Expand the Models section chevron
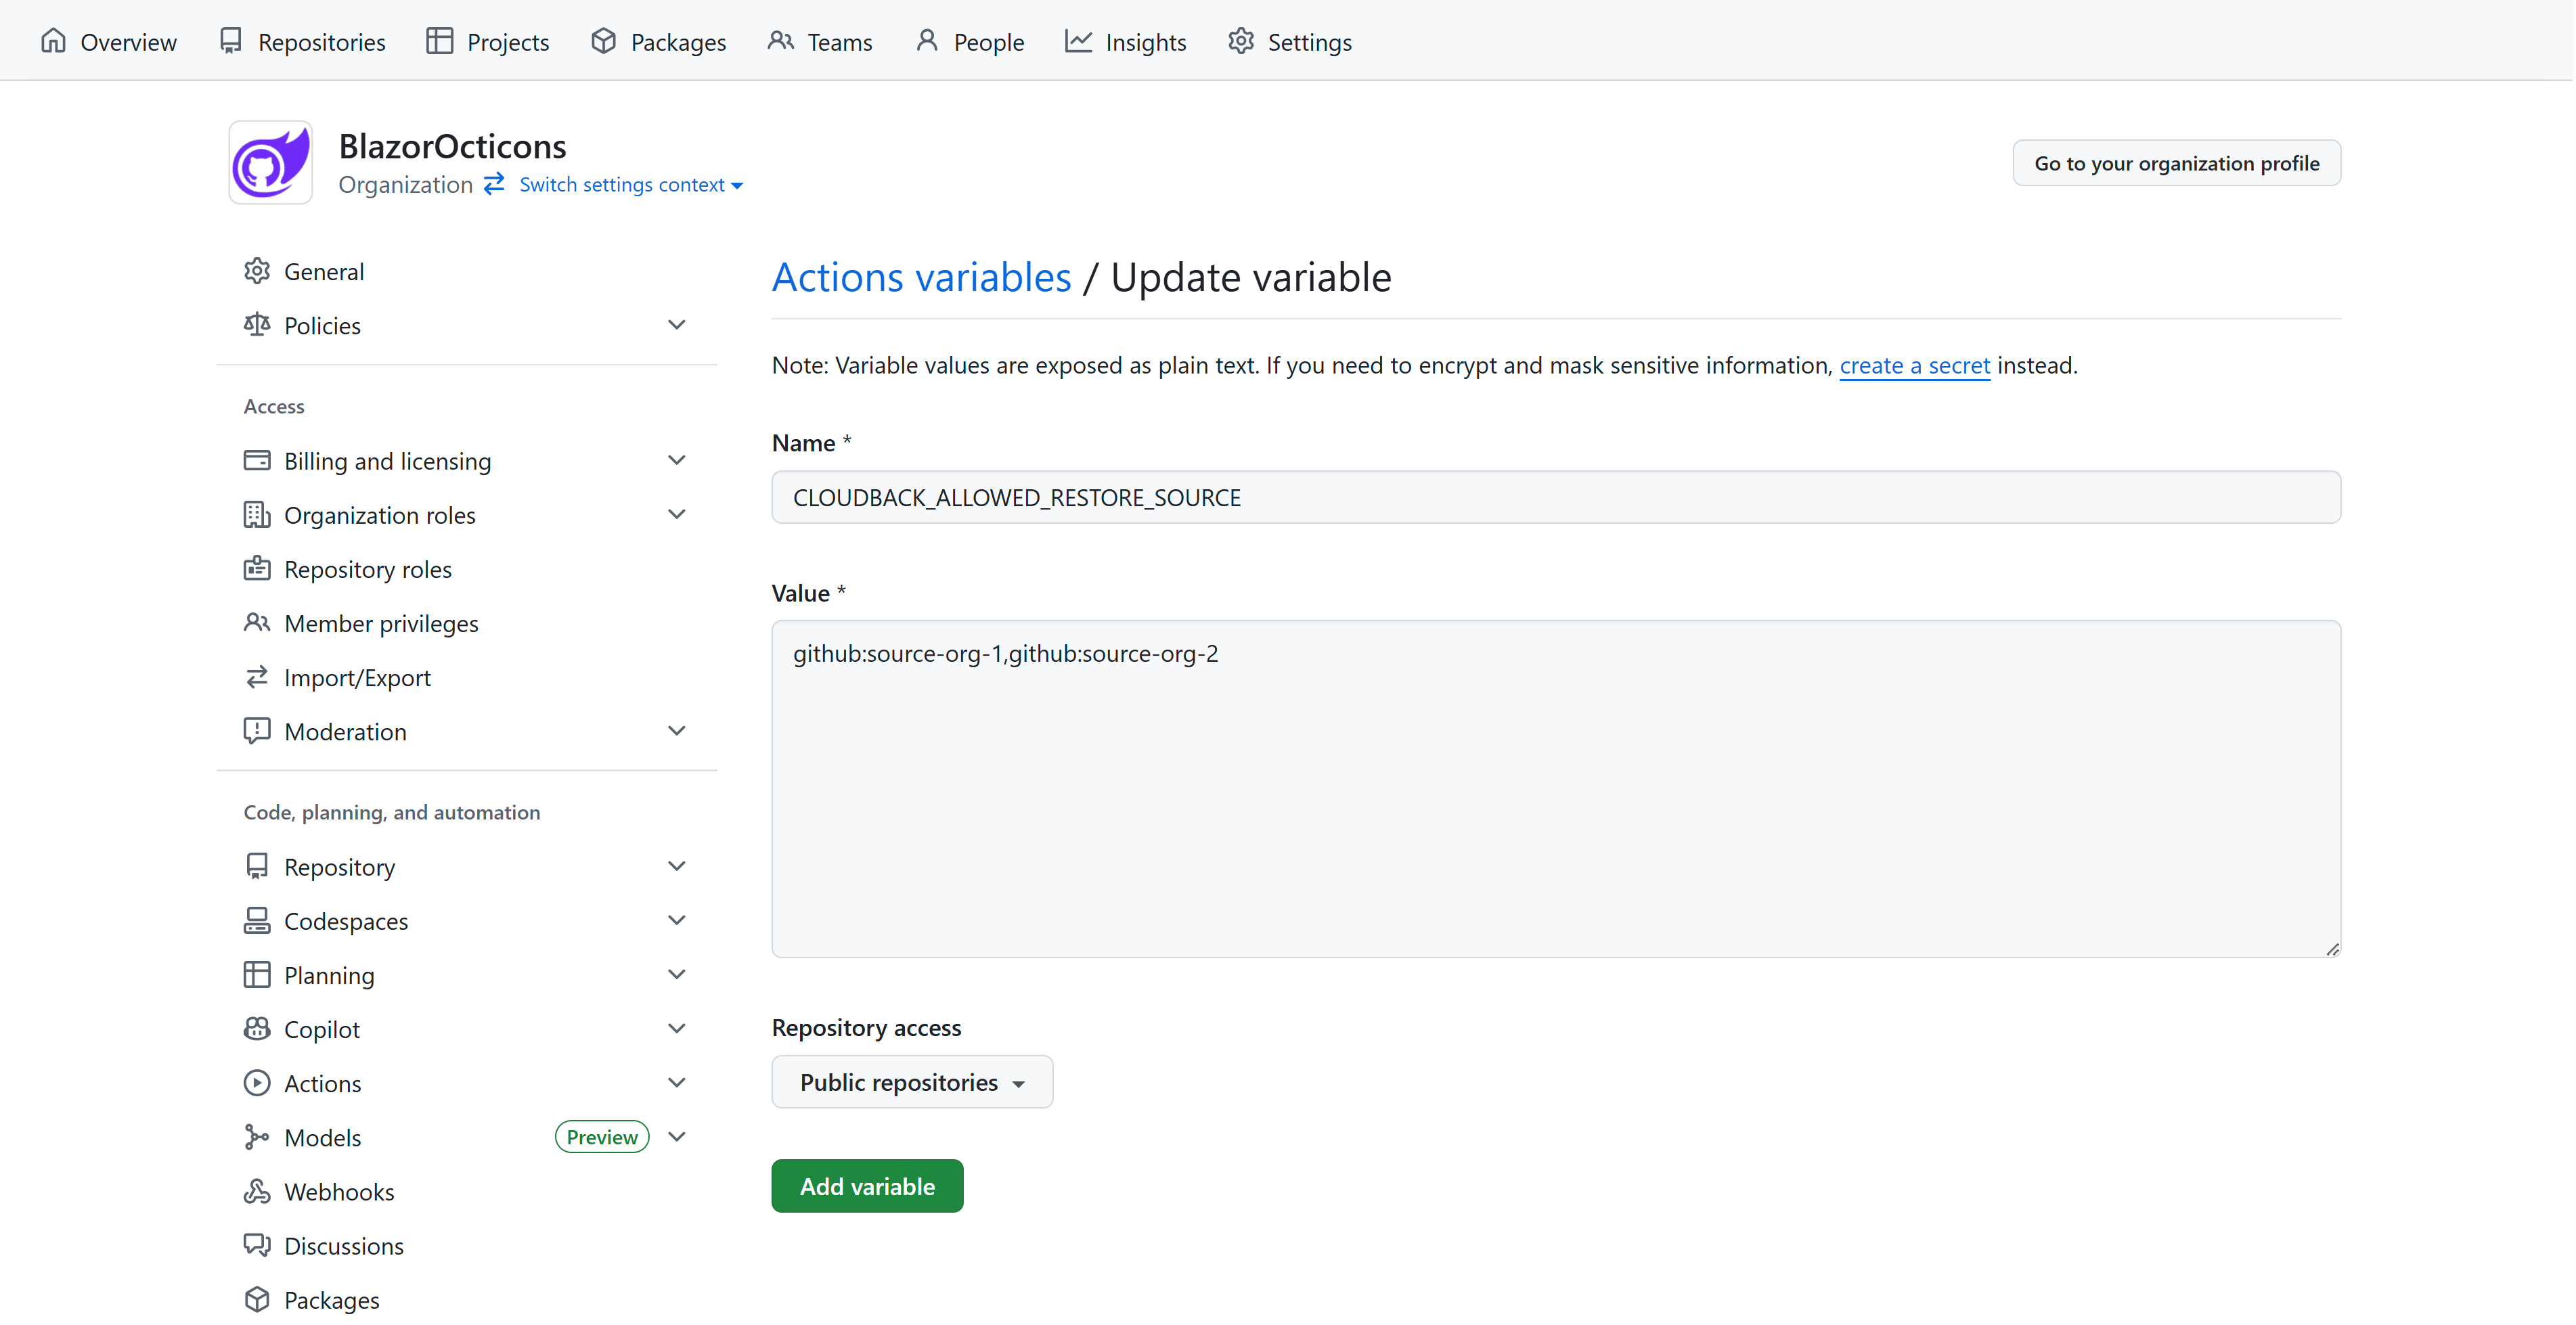Image resolution: width=2576 pixels, height=1325 pixels. point(677,1137)
